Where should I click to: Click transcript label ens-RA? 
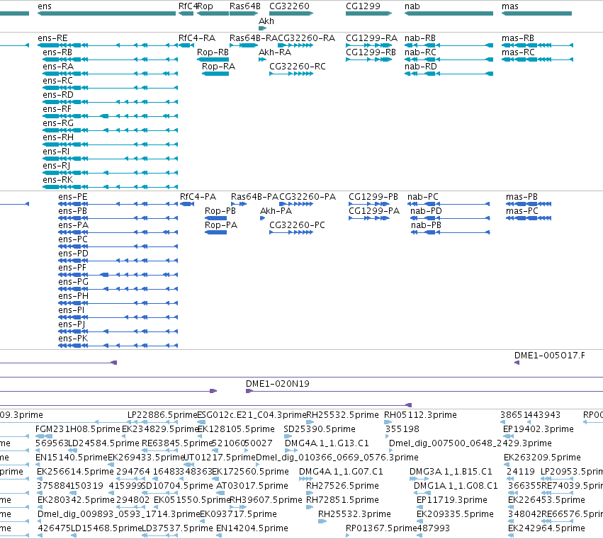58,67
